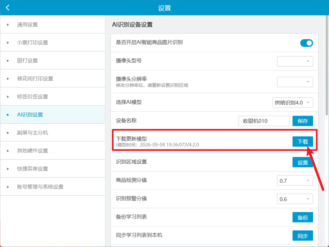Click 备份 to back up learning list
329x247 pixels.
(303, 217)
